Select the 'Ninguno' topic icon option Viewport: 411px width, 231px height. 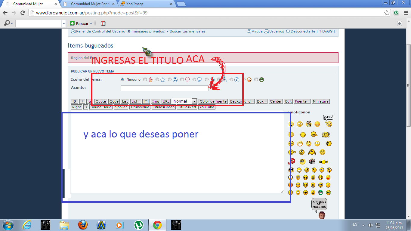pyautogui.click(x=122, y=80)
